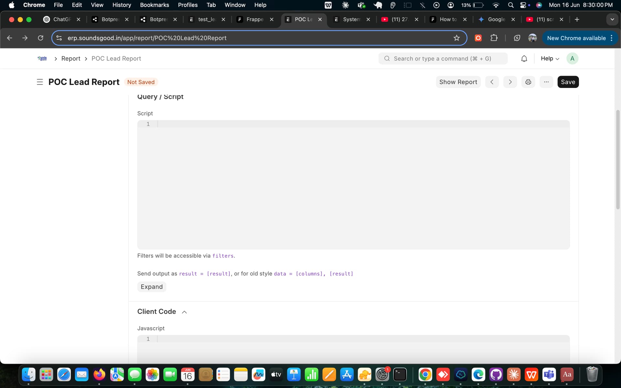The width and height of the screenshot is (621, 388).
Task: Click the Save button
Action: (x=568, y=82)
